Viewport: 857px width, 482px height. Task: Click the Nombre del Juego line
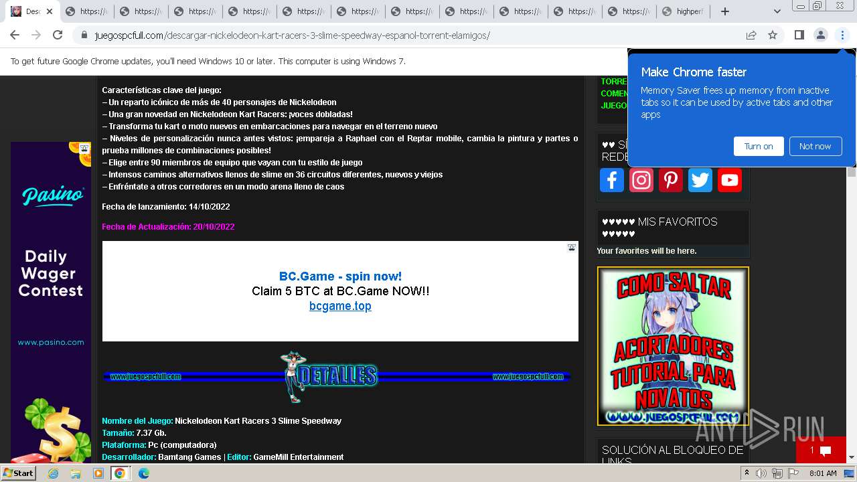pyautogui.click(x=222, y=421)
